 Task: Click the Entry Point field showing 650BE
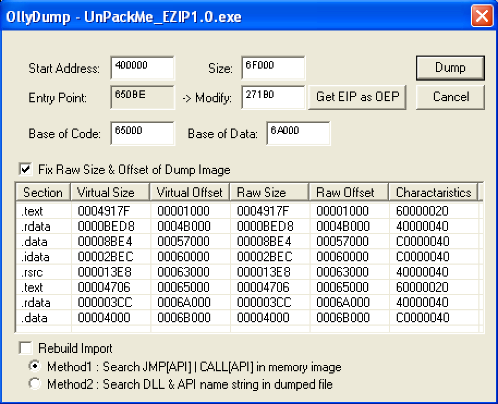(142, 97)
